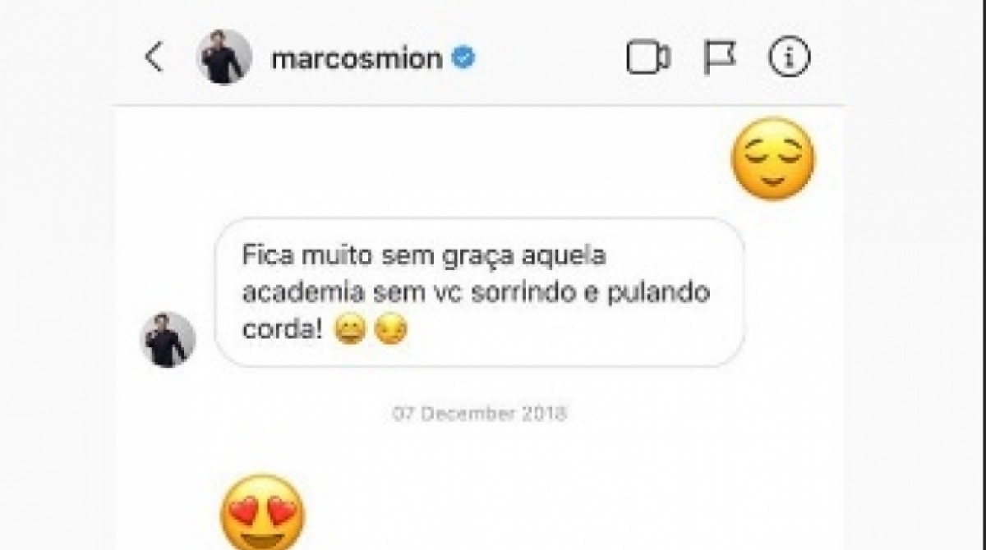
Task: Click the blue verified badge
Action: coord(463,58)
